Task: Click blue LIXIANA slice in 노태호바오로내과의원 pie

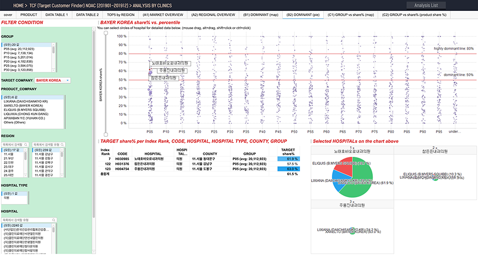Action: point(338,180)
